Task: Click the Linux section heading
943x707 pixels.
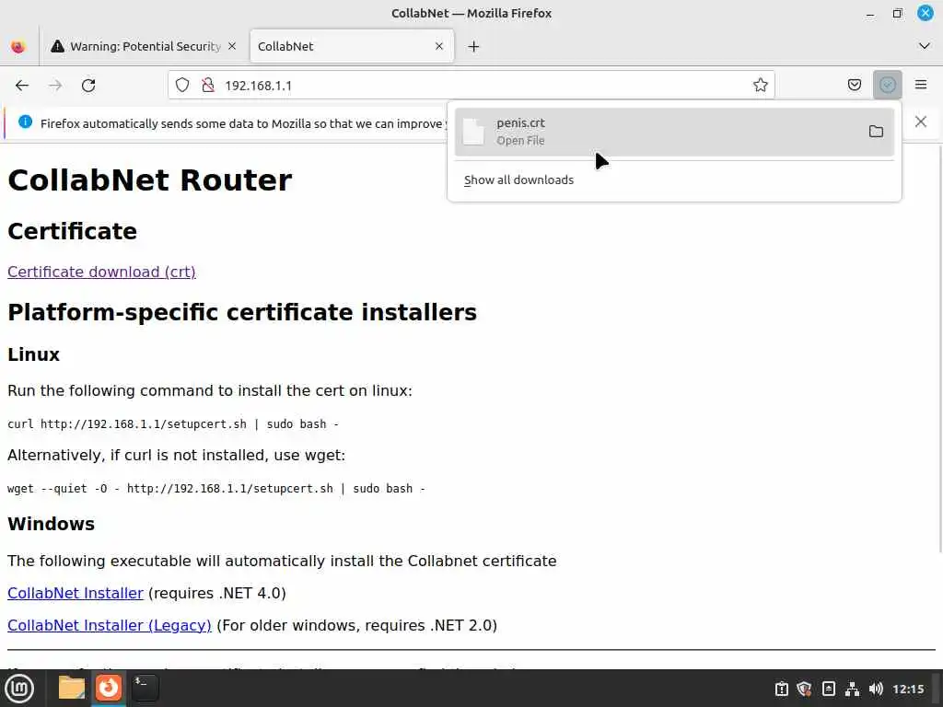Action: pyautogui.click(x=34, y=354)
